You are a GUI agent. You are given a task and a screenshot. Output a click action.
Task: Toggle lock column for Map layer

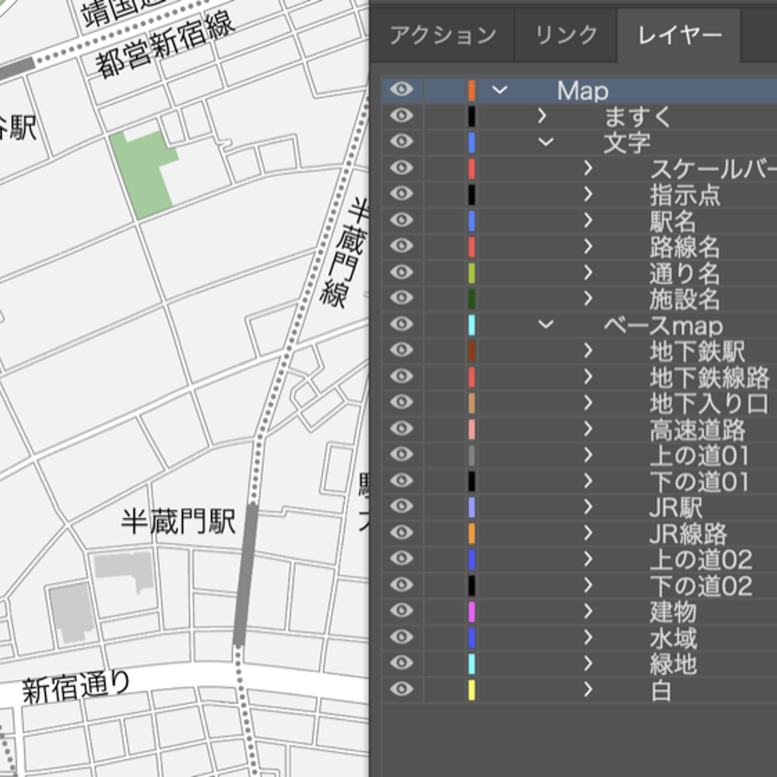(444, 90)
